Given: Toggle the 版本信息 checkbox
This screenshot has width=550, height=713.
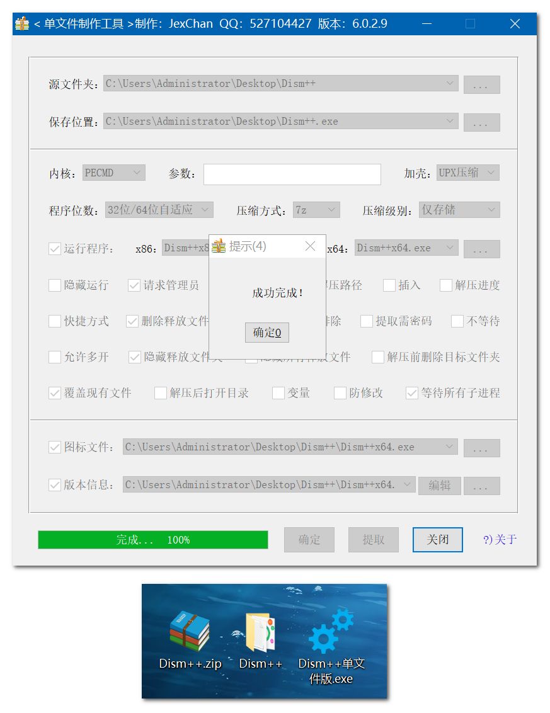Looking at the screenshot, I should click(x=55, y=485).
